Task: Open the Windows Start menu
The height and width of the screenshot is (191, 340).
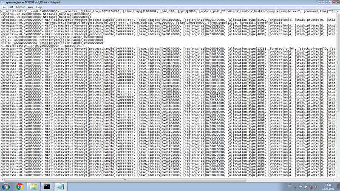Action: coord(6,187)
